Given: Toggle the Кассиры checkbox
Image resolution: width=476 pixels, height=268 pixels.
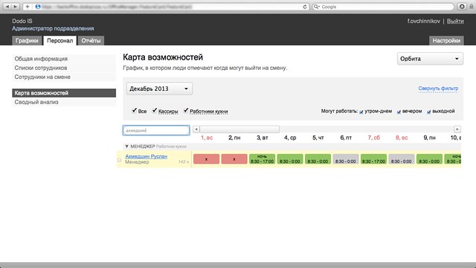Looking at the screenshot, I should (155, 110).
